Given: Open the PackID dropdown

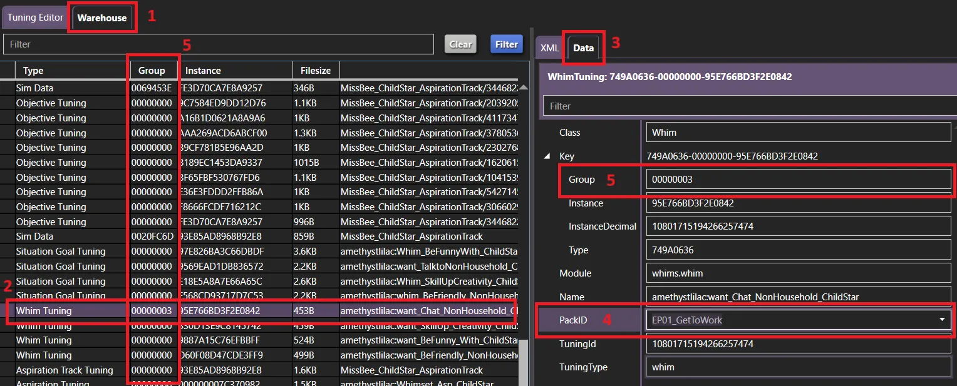Looking at the screenshot, I should (941, 320).
